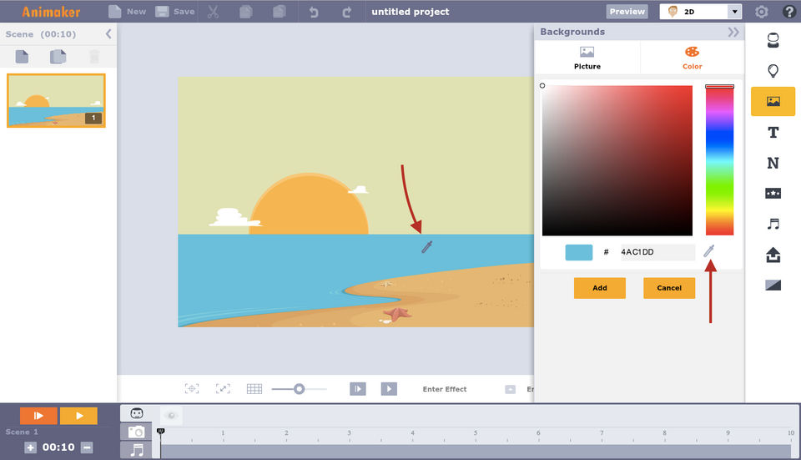The image size is (801, 460).
Task: Click the yellow play-all button
Action: click(x=78, y=416)
